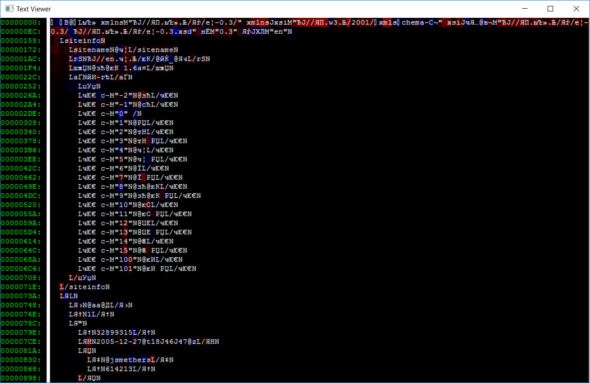Select the offset 0000071E label
The width and height of the screenshot is (590, 383).
21,287
